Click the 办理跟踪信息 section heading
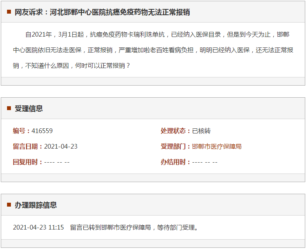Screen dimensions: 306x249 click(36, 205)
